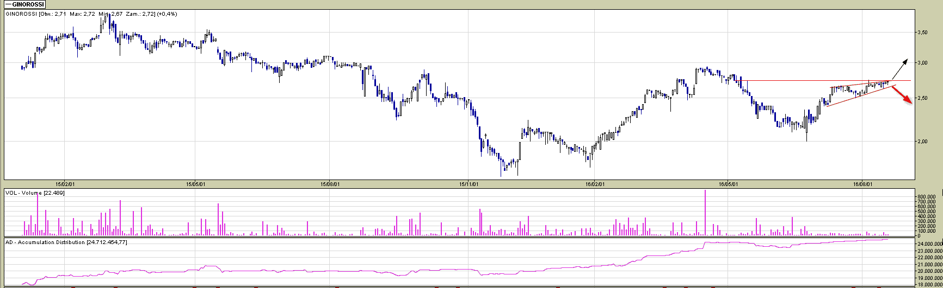Click the 16/08/01 date axis label

tap(862, 184)
